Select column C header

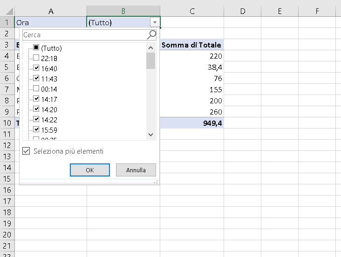tap(192, 11)
